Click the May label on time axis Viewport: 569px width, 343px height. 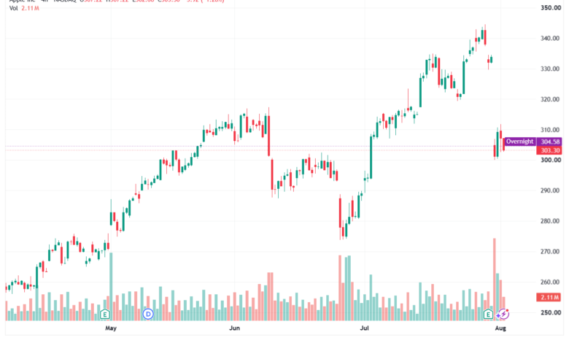point(111,328)
